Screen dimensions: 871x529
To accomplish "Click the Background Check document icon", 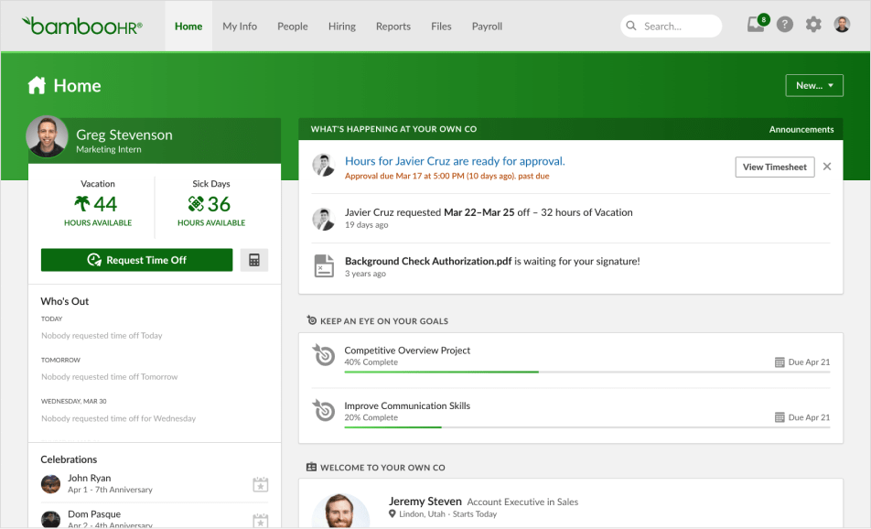I will (x=324, y=265).
